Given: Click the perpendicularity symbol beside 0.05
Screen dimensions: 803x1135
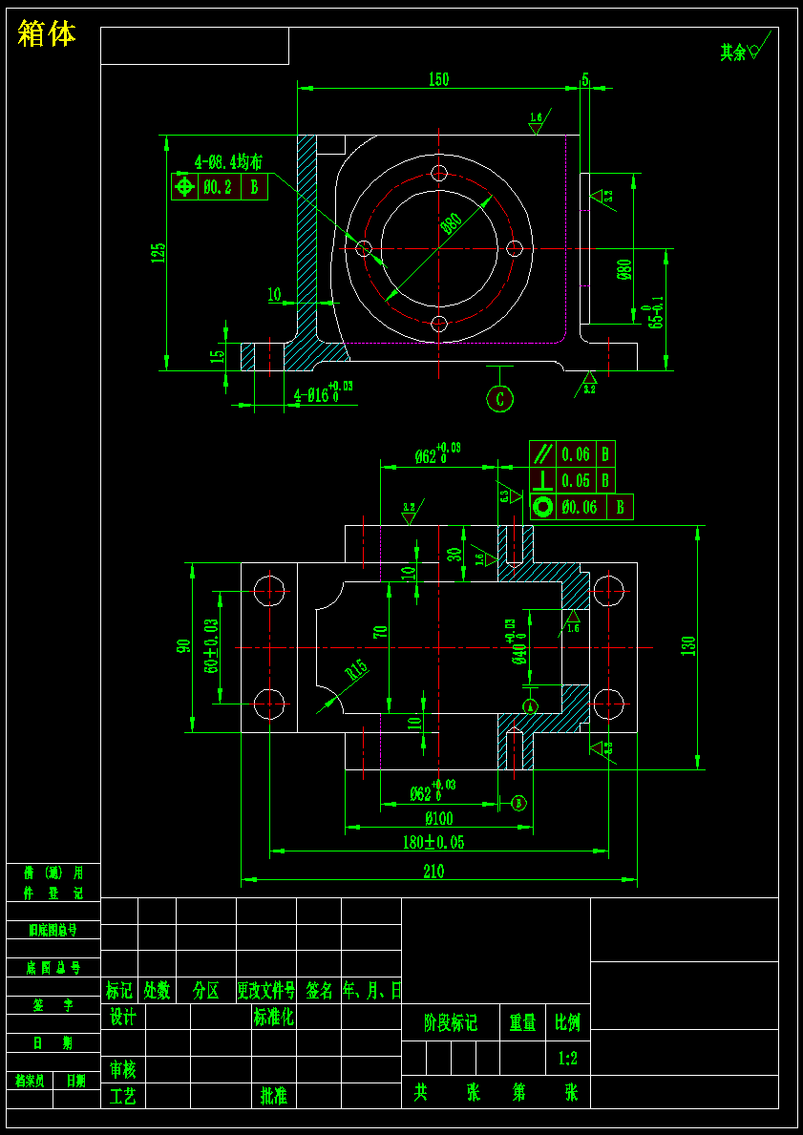Looking at the screenshot, I should pos(541,479).
